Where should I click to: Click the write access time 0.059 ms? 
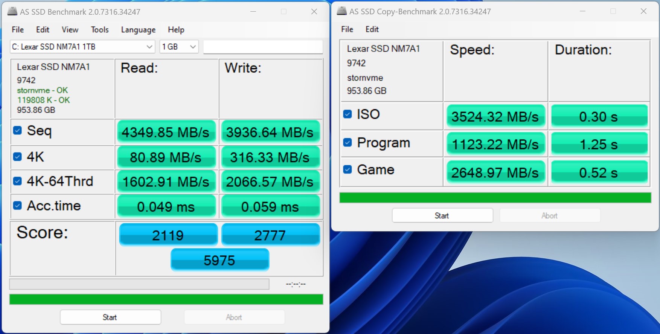(x=270, y=207)
